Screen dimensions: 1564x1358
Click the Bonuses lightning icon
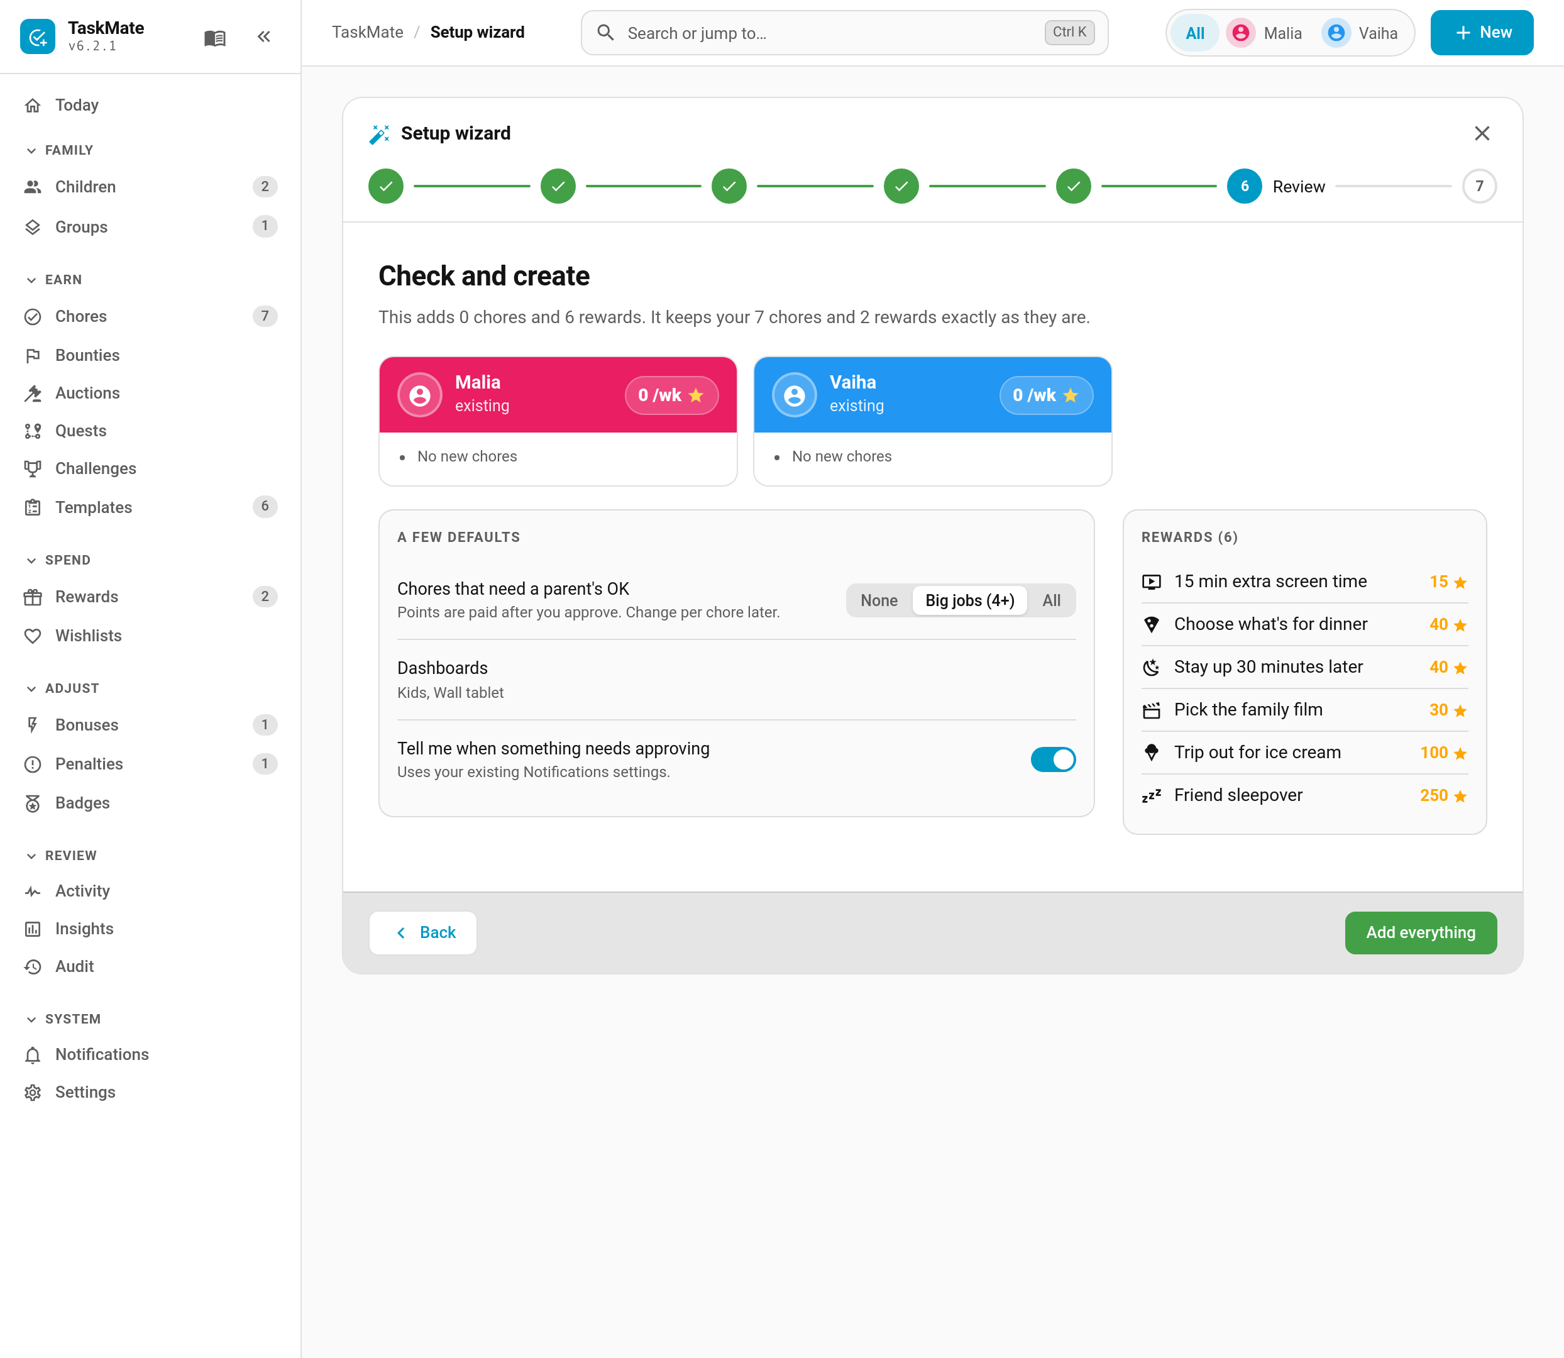(x=33, y=726)
